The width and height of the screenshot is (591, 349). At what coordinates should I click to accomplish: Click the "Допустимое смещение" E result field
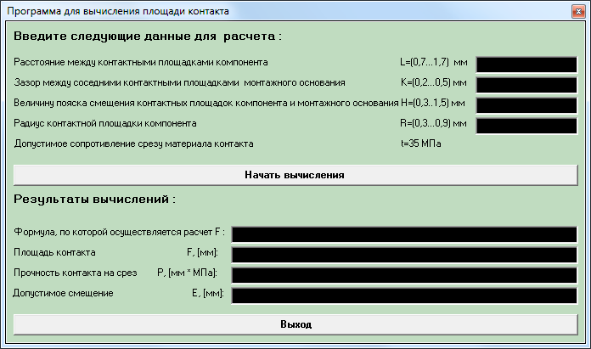click(x=404, y=296)
